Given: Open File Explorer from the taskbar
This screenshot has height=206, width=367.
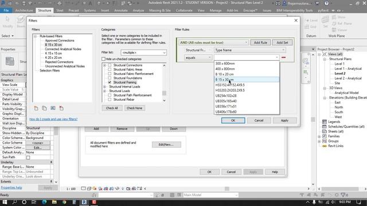Looking at the screenshot, I should 54,202.
